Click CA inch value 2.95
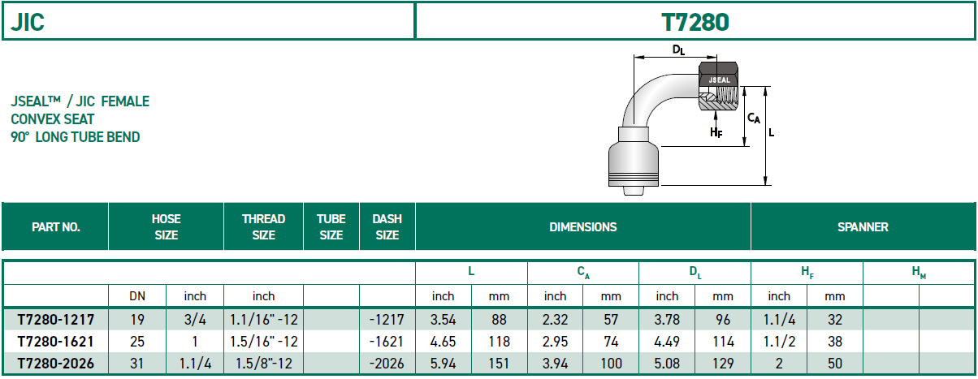The image size is (978, 379). 555,342
